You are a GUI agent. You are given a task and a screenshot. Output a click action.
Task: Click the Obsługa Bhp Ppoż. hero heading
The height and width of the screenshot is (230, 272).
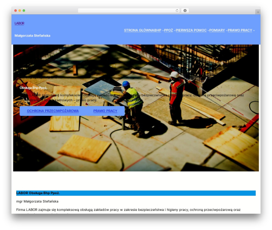[33, 88]
